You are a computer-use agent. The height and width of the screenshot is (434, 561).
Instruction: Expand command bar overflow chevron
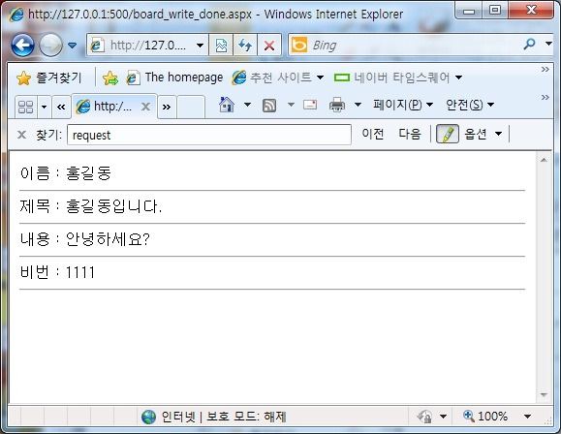tap(545, 97)
